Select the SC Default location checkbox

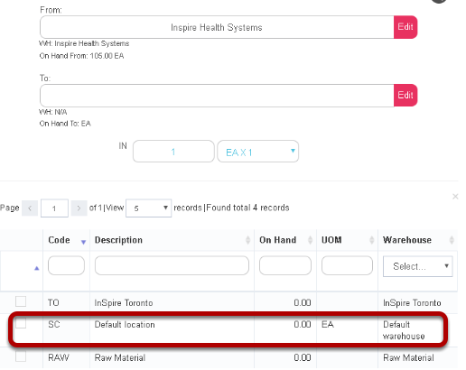tap(21, 323)
